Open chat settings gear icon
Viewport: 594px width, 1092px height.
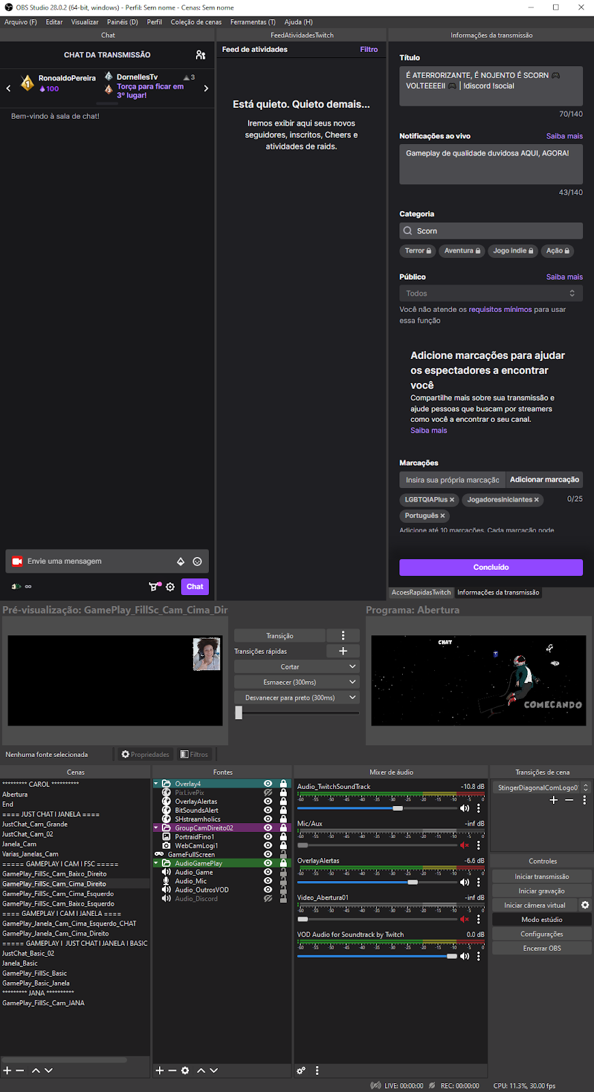pyautogui.click(x=171, y=586)
